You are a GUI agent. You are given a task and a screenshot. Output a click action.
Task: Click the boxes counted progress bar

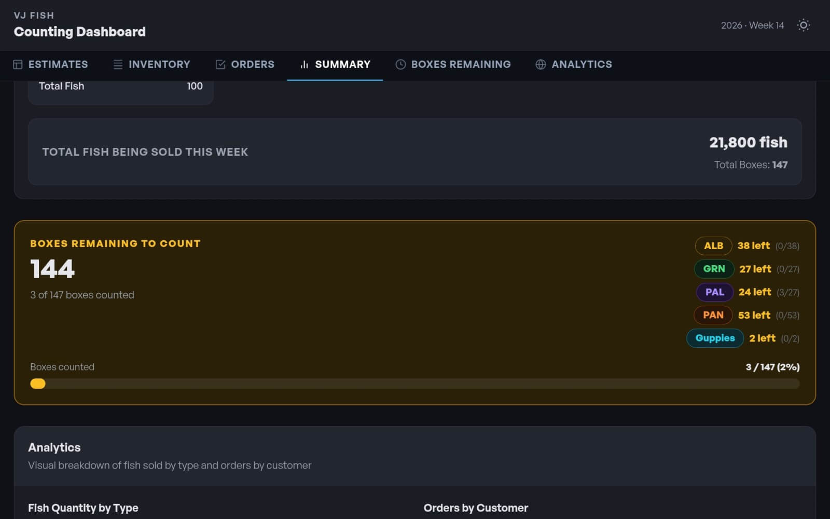(x=414, y=384)
